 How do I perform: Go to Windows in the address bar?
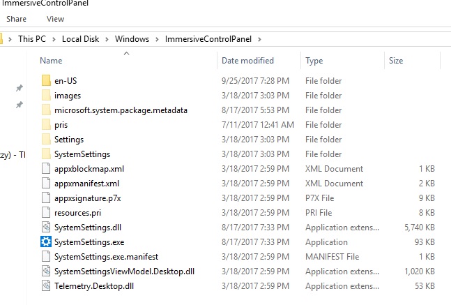[x=132, y=39]
